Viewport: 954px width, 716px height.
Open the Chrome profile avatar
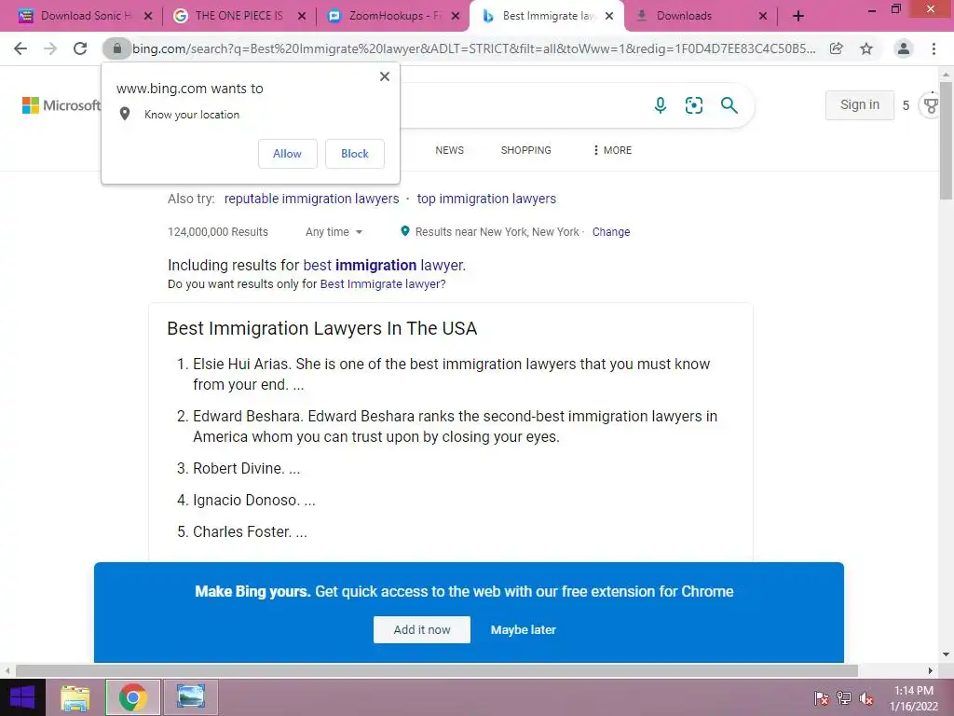tap(904, 48)
